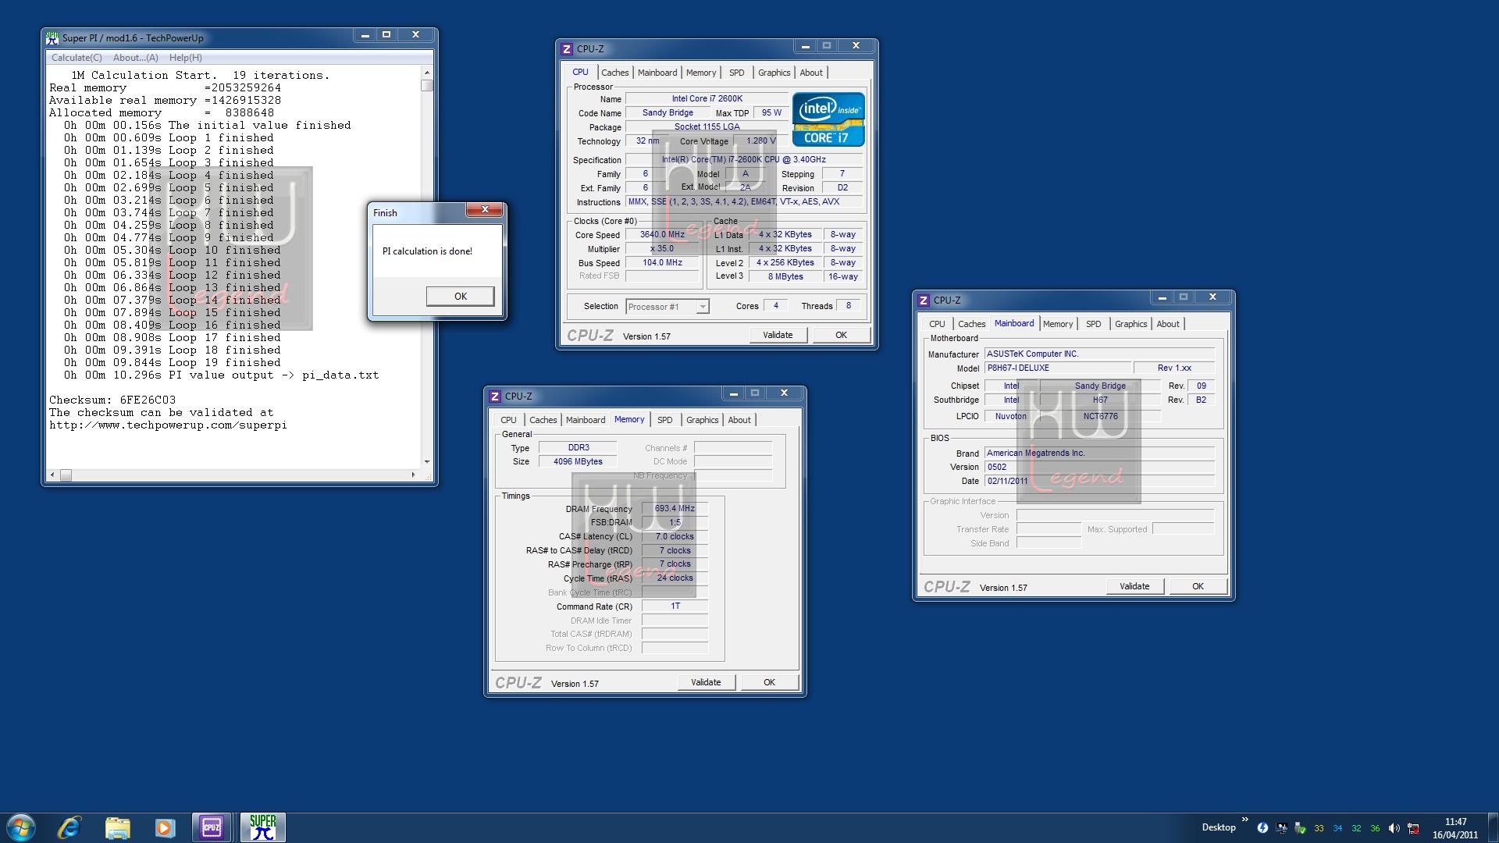Click the 'Checksum: 6FE26C03' line

coord(112,400)
